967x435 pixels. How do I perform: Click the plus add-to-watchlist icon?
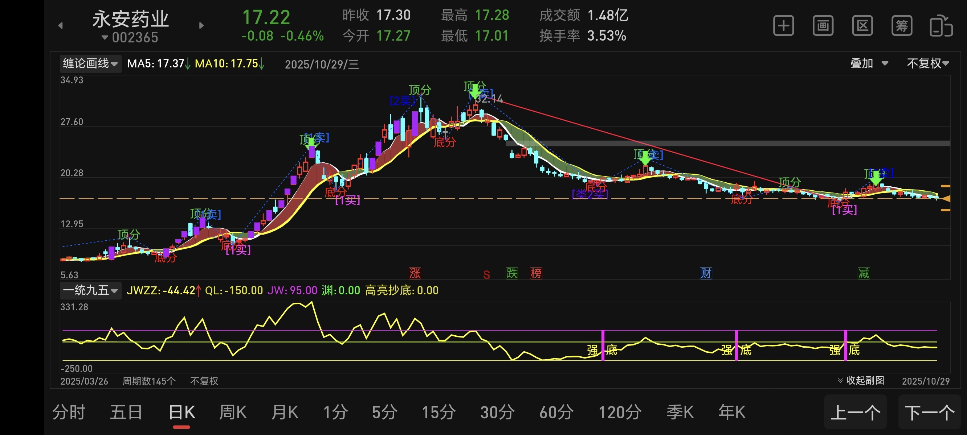click(783, 26)
